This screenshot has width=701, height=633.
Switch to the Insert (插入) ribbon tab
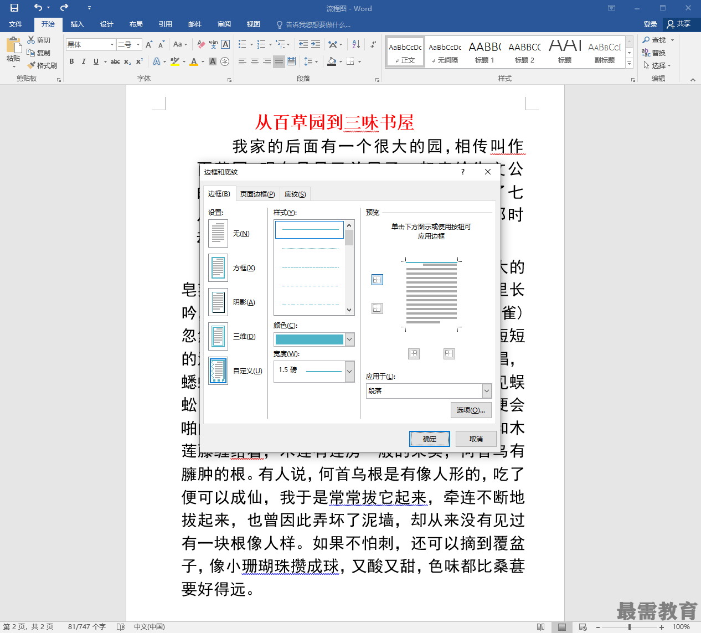pos(78,24)
